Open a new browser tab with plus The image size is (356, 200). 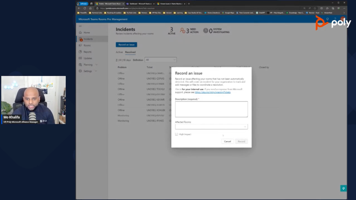(189, 4)
